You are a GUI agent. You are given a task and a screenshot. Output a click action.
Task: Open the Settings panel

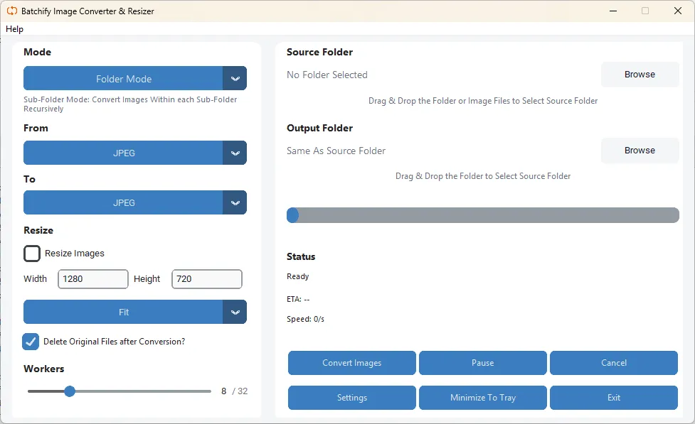click(351, 398)
